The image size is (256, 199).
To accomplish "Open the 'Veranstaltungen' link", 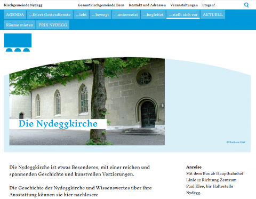I will 184,5.
